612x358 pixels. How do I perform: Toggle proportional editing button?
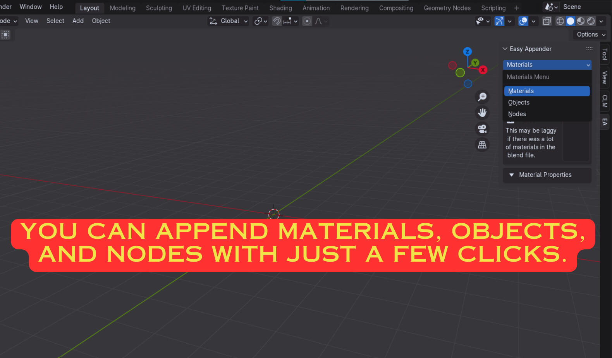(307, 21)
